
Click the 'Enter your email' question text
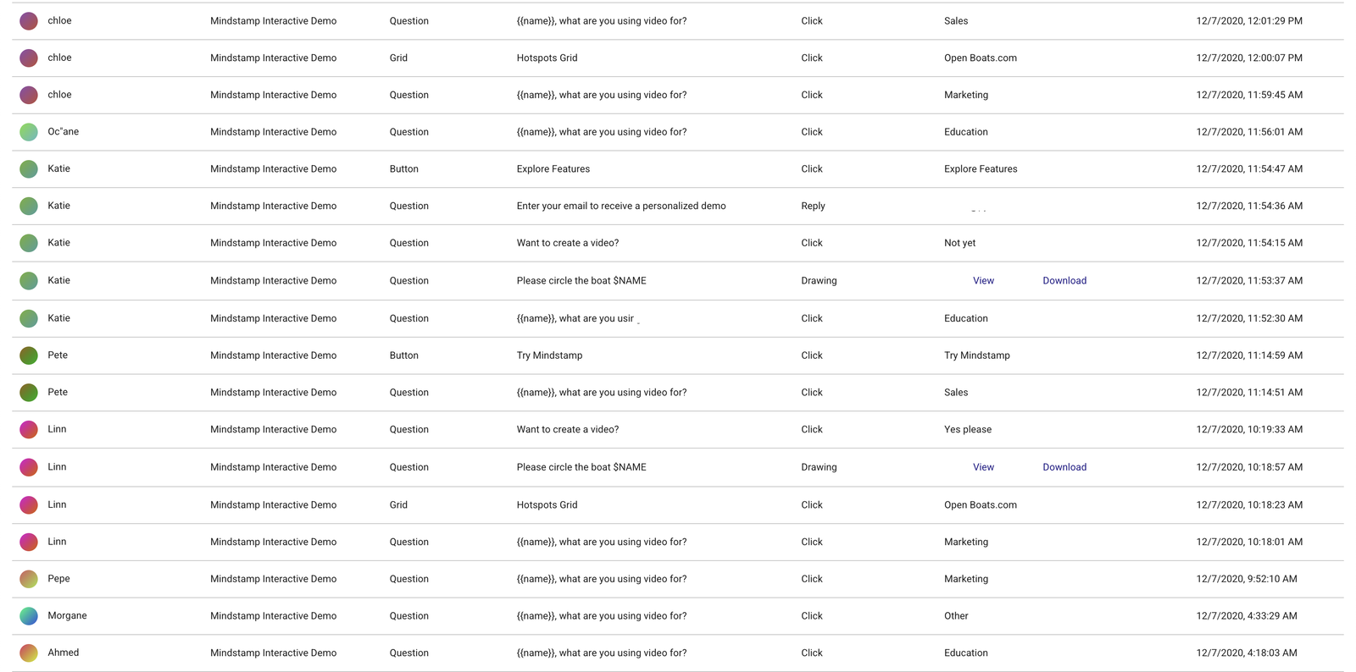620,206
